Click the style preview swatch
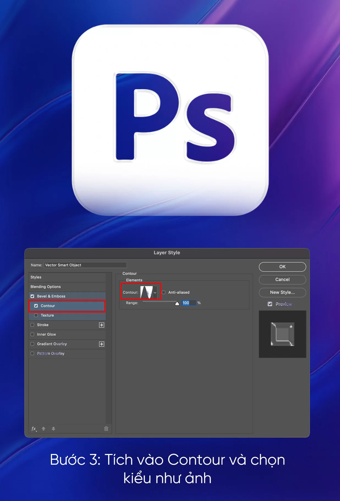 click(282, 334)
